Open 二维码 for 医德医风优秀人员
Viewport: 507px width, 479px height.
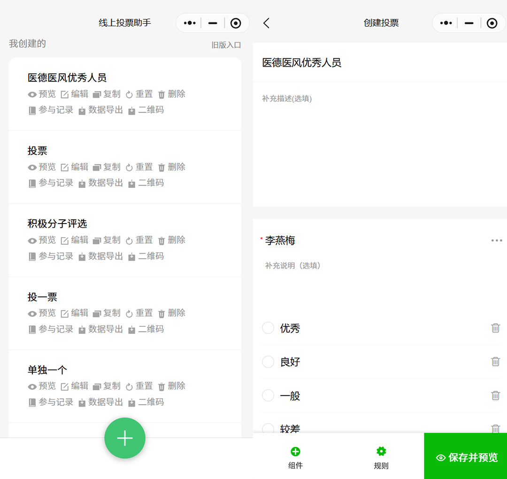(146, 110)
